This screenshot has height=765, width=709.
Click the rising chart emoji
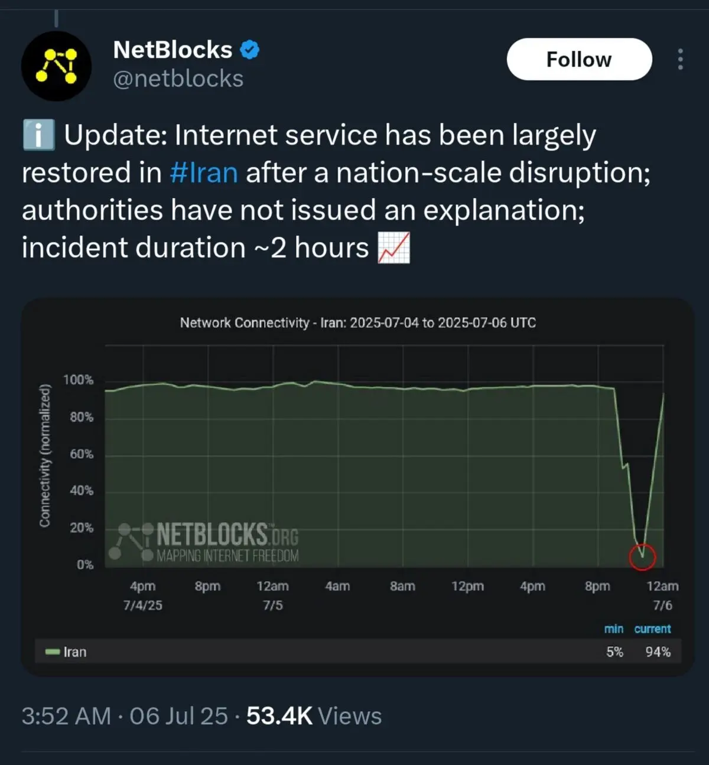(x=393, y=248)
